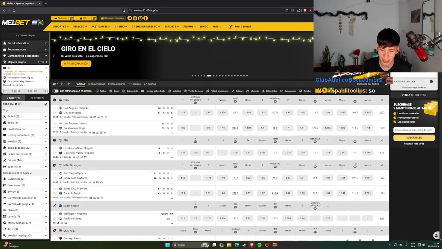The width and height of the screenshot is (442, 249).
Task: Favorite the Auckland Aces match star
Action: pyautogui.click(x=54, y=219)
